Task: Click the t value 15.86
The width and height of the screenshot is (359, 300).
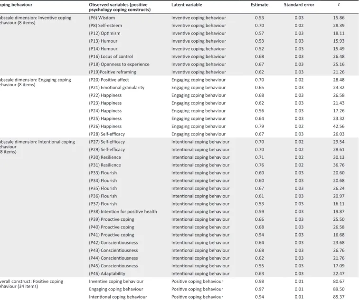Action: (x=339, y=18)
